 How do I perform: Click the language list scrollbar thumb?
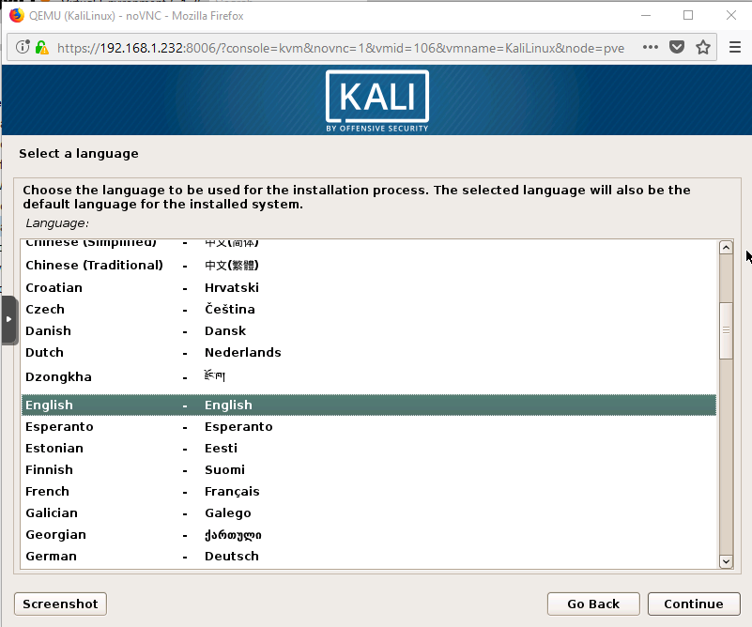[x=726, y=330]
